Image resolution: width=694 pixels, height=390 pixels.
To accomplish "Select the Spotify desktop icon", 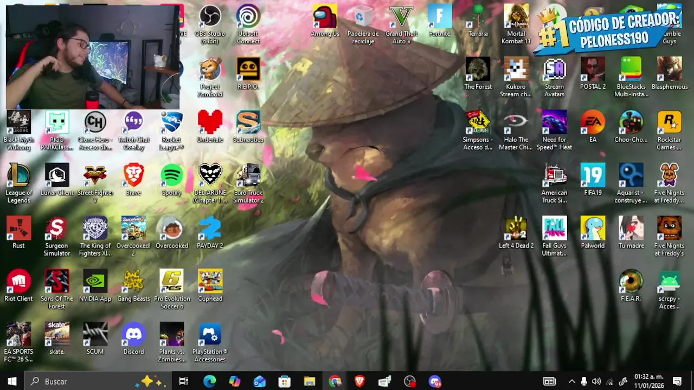I will pos(172,180).
